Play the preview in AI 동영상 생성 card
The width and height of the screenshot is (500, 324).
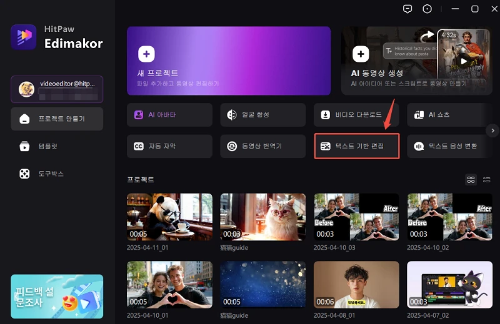tap(464, 61)
